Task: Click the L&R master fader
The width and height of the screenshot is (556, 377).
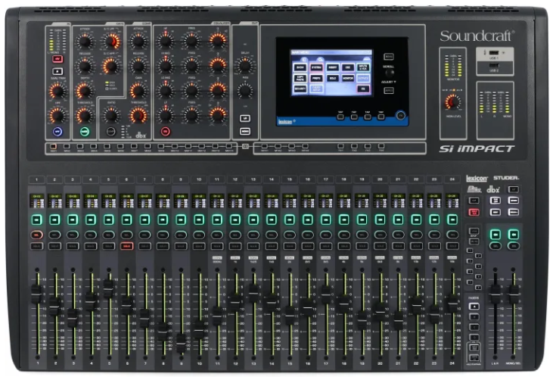Action: pos(495,294)
